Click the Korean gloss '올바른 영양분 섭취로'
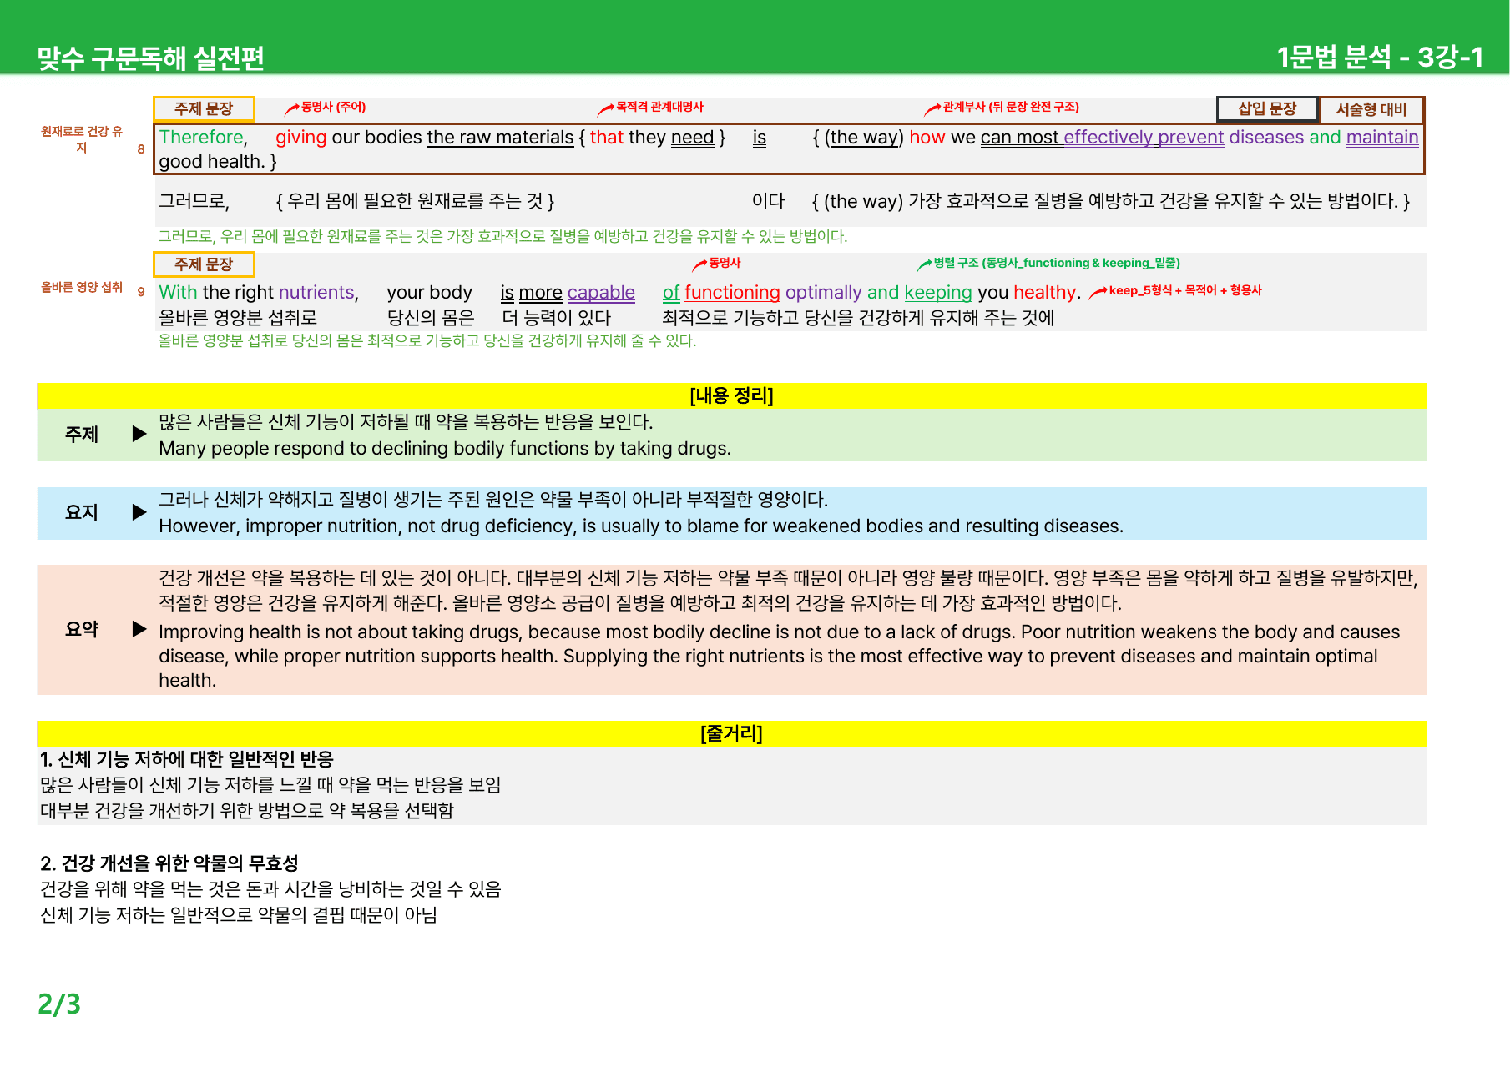The image size is (1510, 1067). (238, 318)
